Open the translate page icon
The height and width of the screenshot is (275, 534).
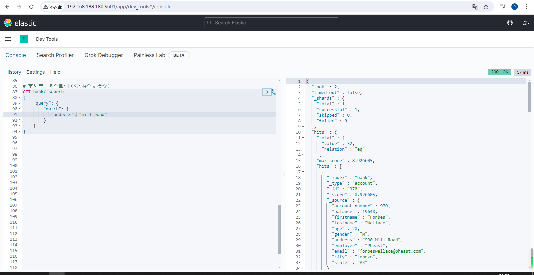click(x=475, y=7)
